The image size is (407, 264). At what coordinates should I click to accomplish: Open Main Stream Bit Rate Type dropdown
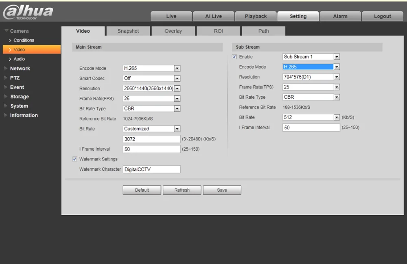click(151, 108)
